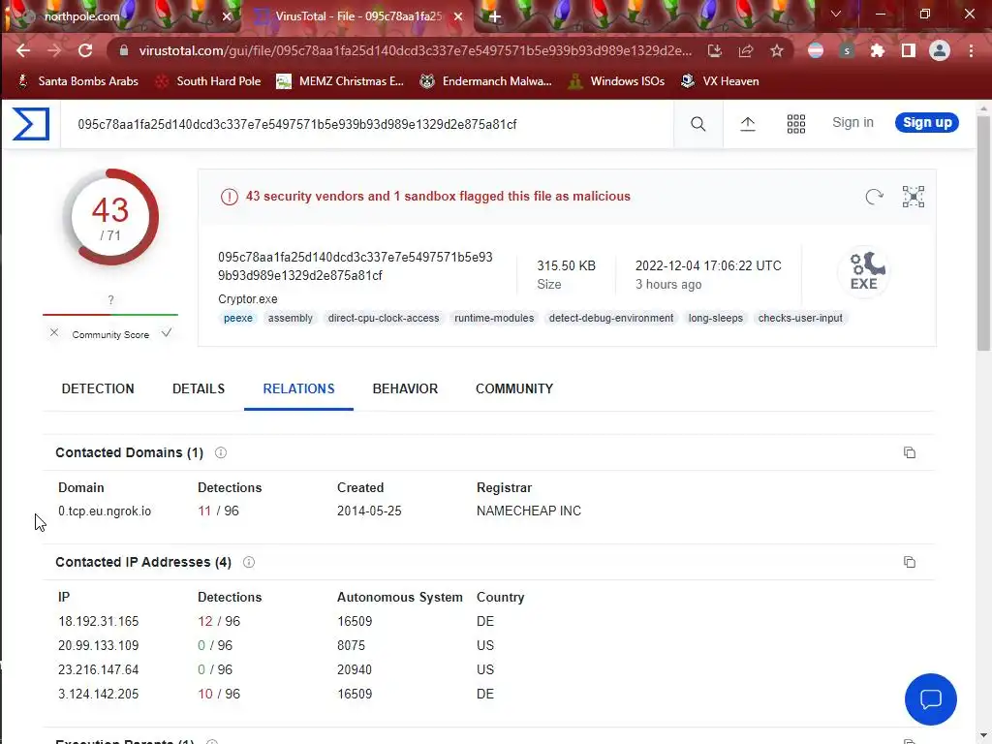Close the VirusTotal tab
The image size is (992, 744).
coord(458,17)
